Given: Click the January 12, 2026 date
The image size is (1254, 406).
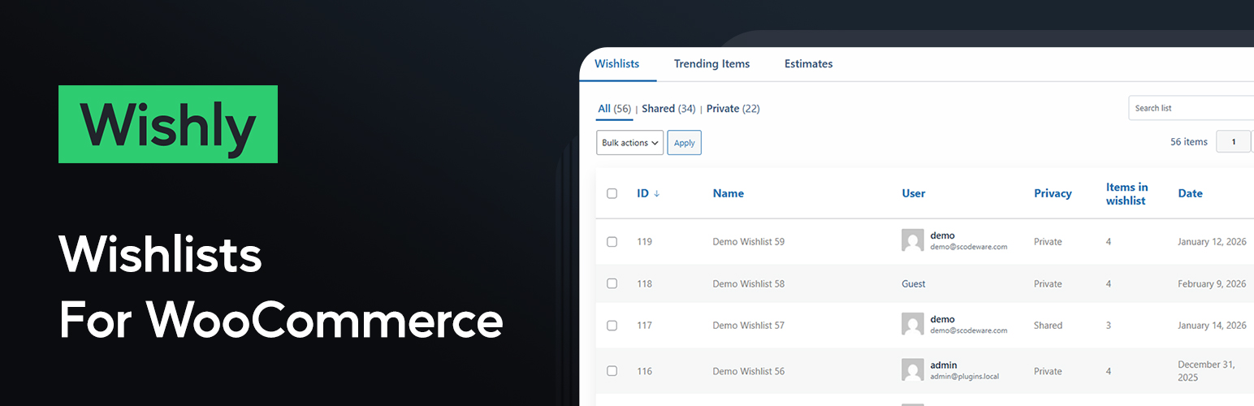Looking at the screenshot, I should click(x=1212, y=242).
